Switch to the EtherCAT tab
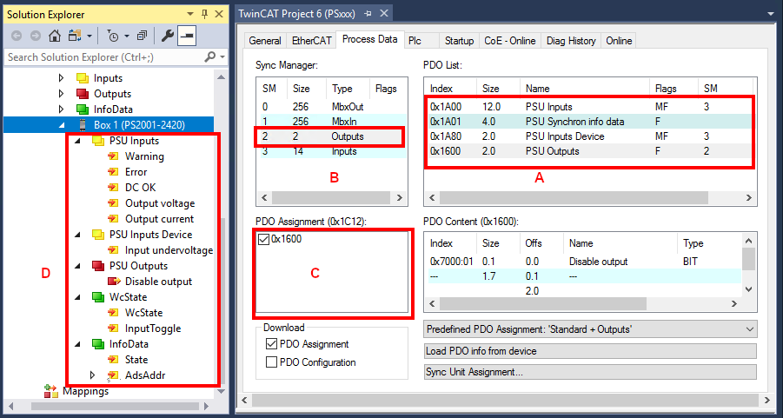Viewport: 783px width, 418px height. pos(312,41)
